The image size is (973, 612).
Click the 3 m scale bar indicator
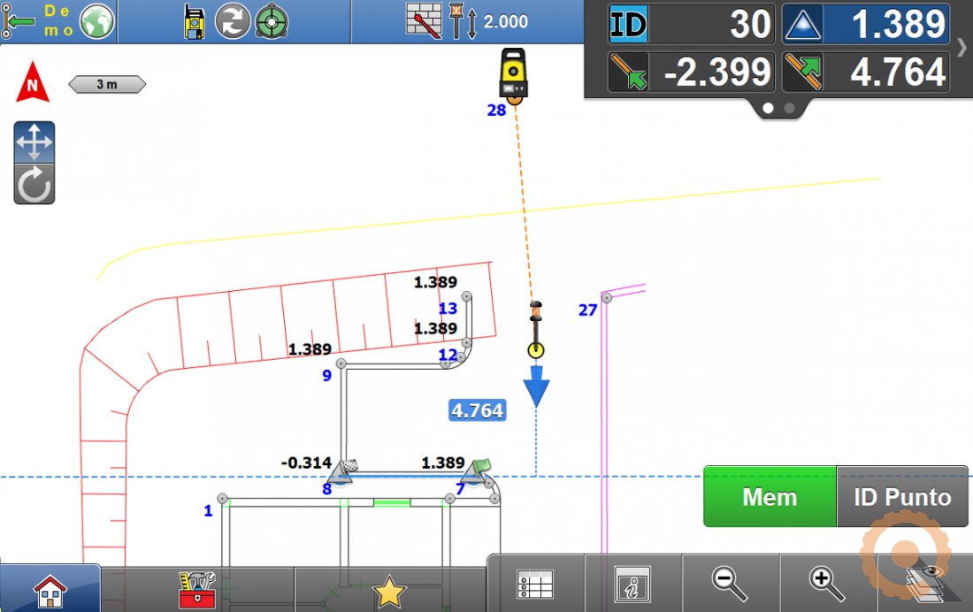(x=107, y=85)
